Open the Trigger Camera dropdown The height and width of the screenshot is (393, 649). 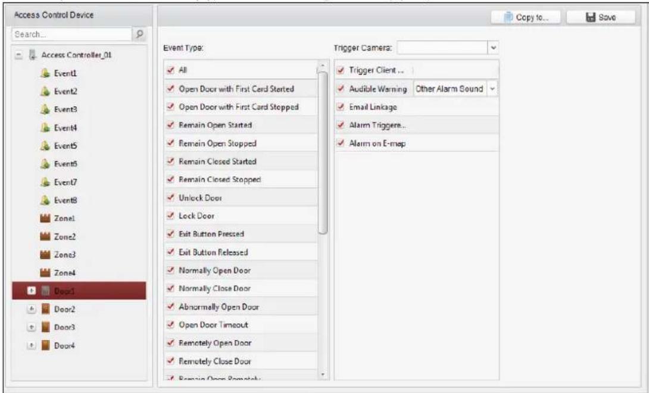click(x=493, y=48)
